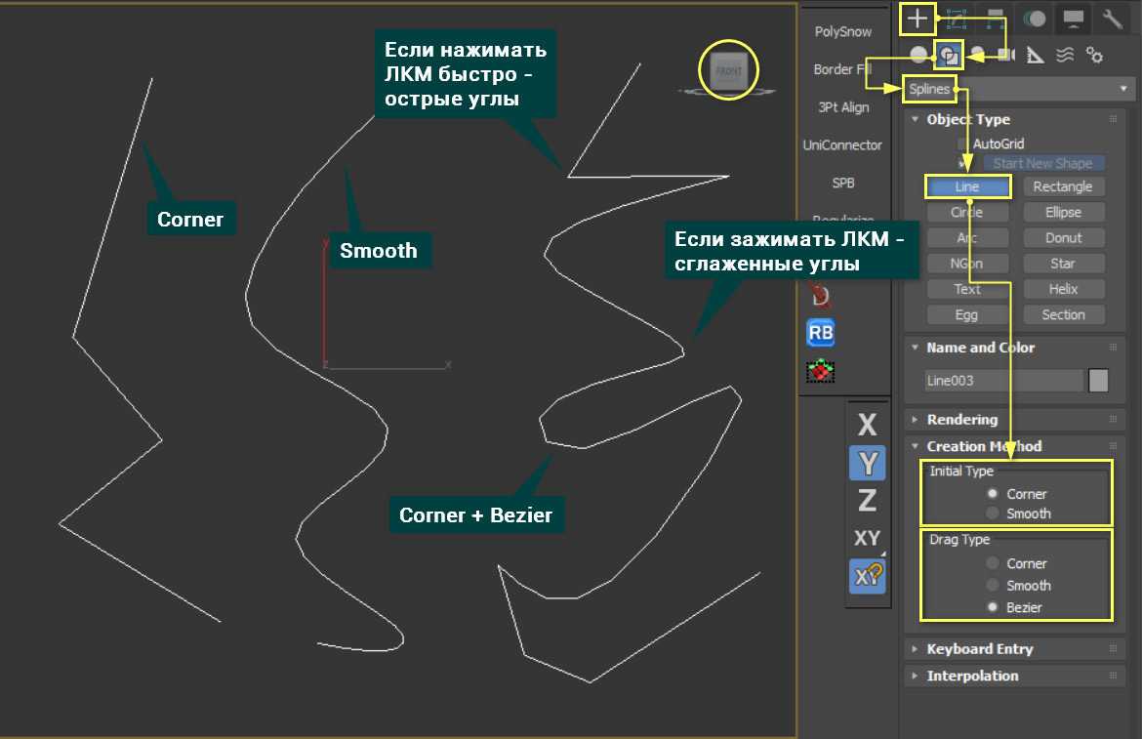Switch to the Utilities wrench tab
The image size is (1142, 739).
pos(1112,18)
